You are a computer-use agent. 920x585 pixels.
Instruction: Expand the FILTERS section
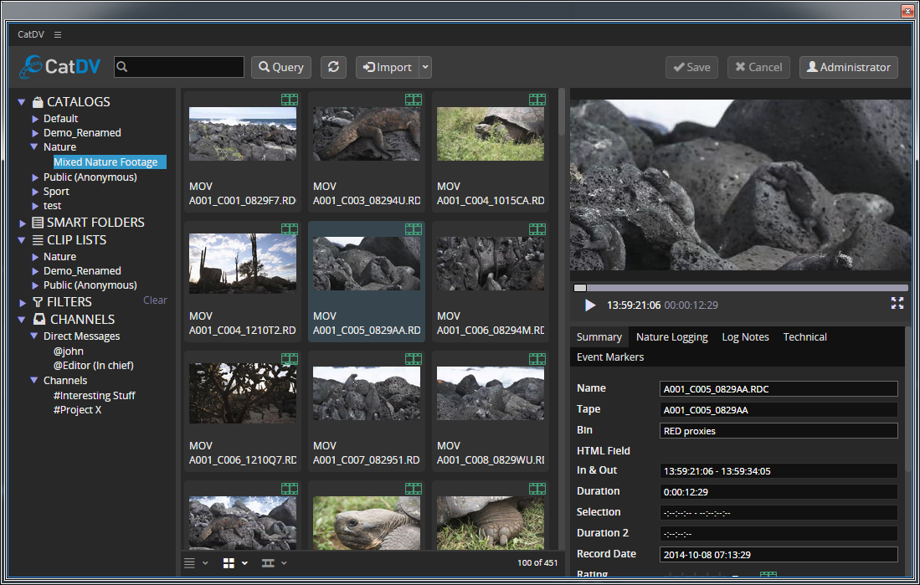(22, 302)
